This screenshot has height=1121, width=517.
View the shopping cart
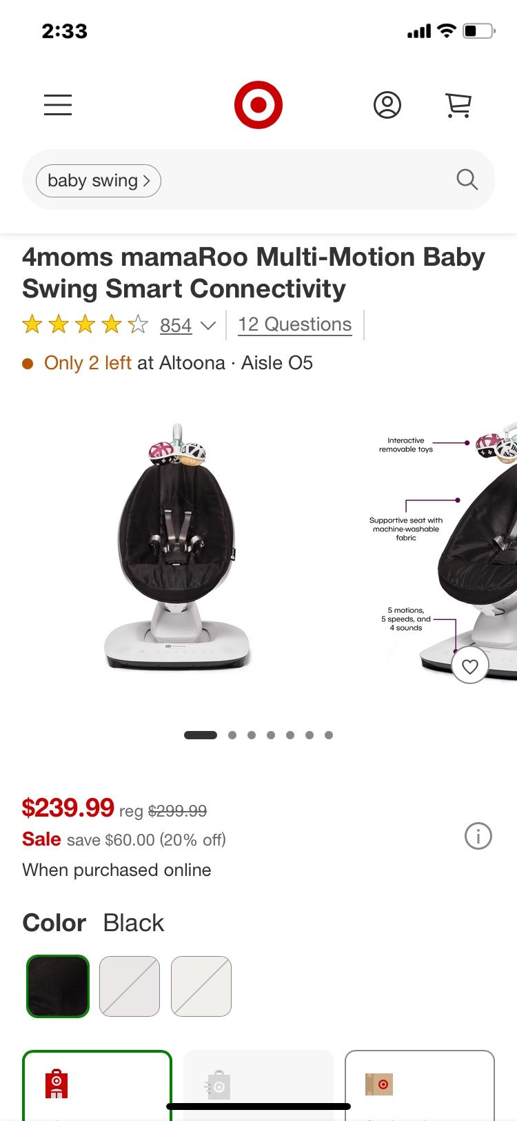[x=458, y=105]
